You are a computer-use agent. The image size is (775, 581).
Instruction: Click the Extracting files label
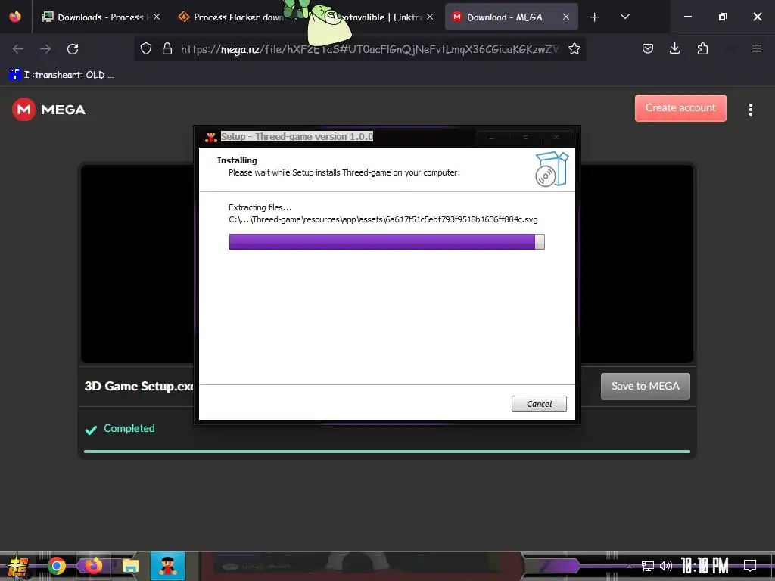pyautogui.click(x=260, y=207)
